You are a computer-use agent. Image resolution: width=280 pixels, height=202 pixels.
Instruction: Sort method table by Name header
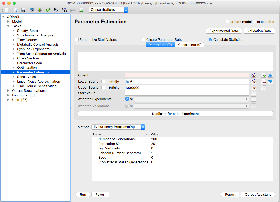click(x=120, y=134)
